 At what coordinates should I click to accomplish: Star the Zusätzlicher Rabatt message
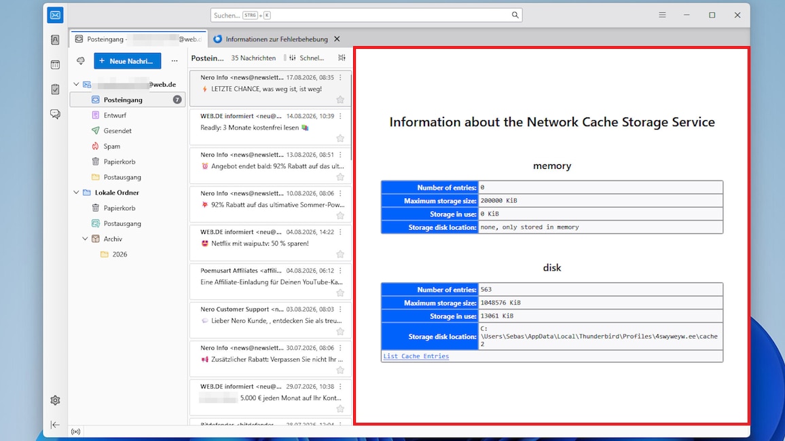340,370
